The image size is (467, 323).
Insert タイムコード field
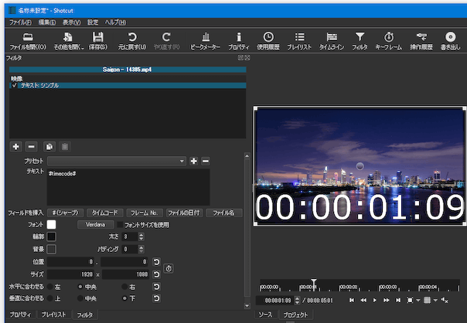pos(104,212)
